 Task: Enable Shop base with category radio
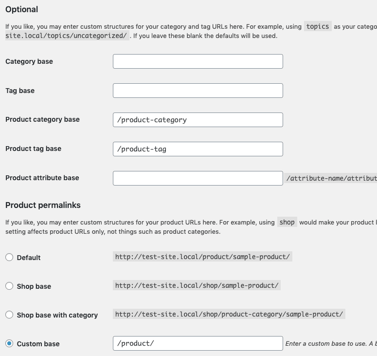(x=9, y=315)
